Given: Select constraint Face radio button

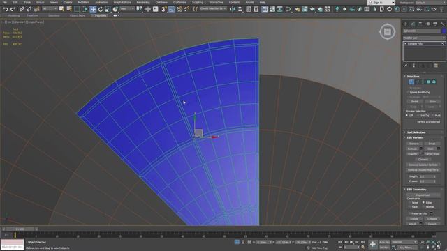Looking at the screenshot, I should (x=409, y=207).
